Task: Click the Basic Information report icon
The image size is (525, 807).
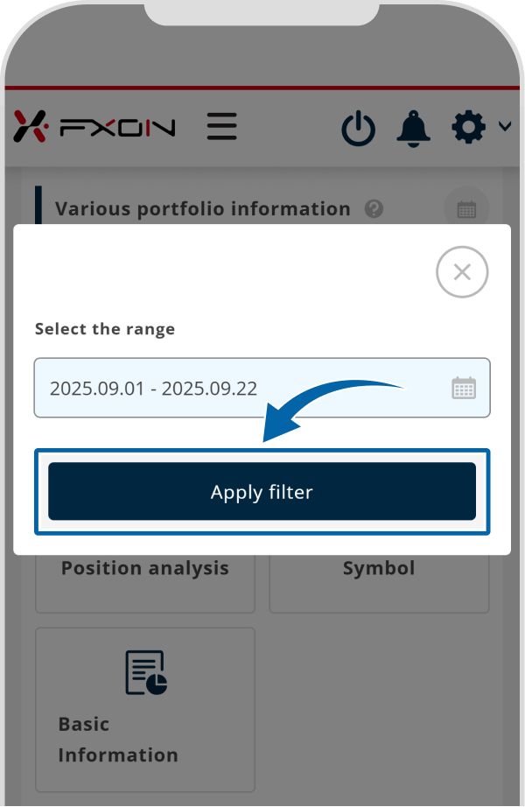Action: pos(146,672)
